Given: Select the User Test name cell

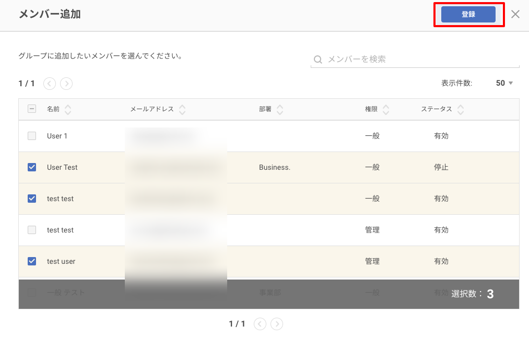Looking at the screenshot, I should pos(62,168).
